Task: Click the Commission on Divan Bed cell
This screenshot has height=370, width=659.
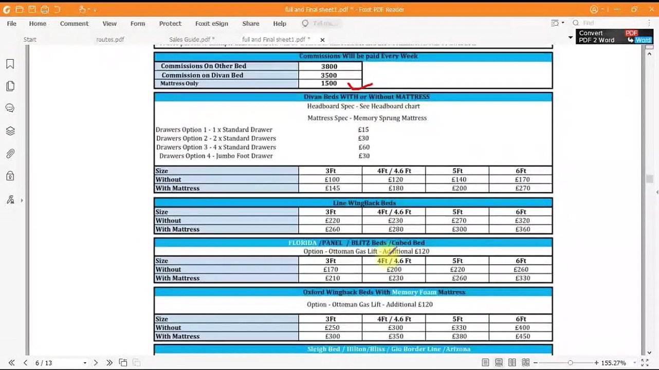Action: point(226,75)
